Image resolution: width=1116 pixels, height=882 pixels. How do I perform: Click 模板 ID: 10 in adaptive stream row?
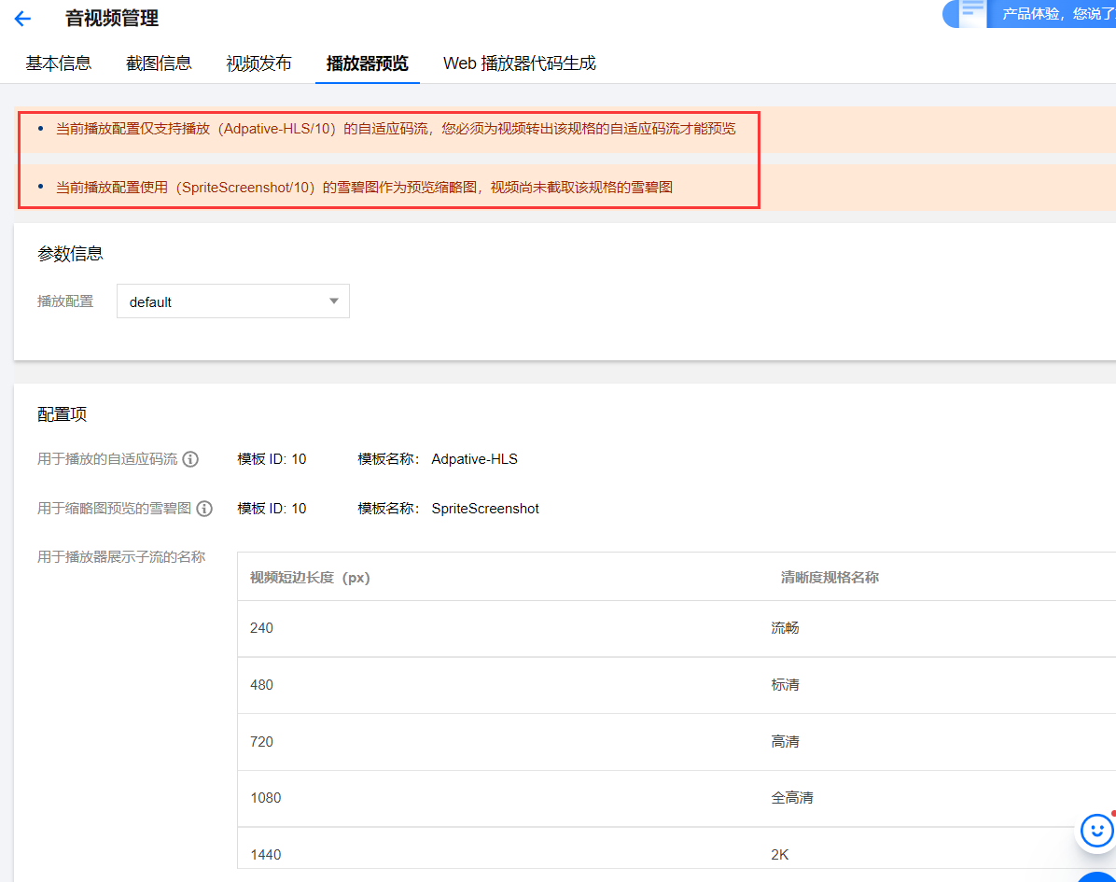[x=272, y=459]
